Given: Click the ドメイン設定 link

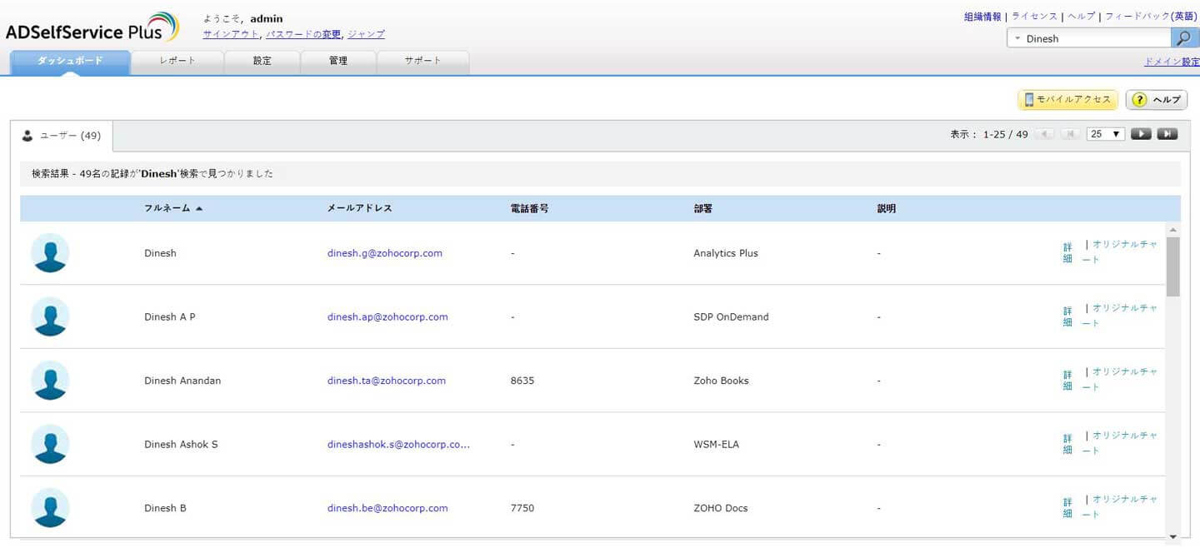Looking at the screenshot, I should [x=1172, y=62].
